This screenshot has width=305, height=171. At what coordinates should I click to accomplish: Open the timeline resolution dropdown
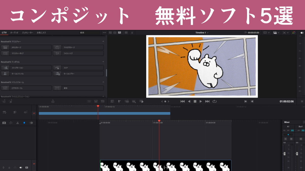(x=276, y=33)
